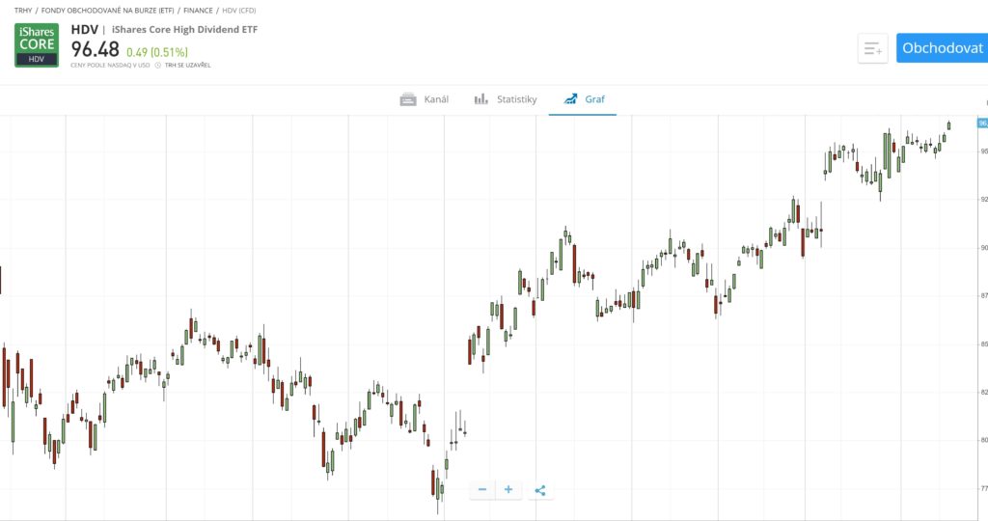Screen dimensions: 988x521
Task: Zoom out chart with minus button
Action: pos(482,489)
